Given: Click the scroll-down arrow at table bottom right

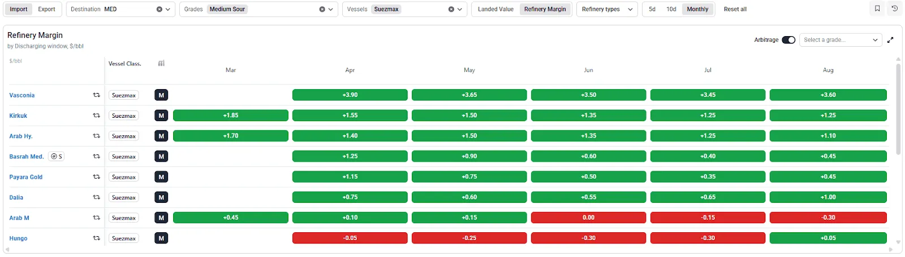Looking at the screenshot, I should click(x=898, y=242).
